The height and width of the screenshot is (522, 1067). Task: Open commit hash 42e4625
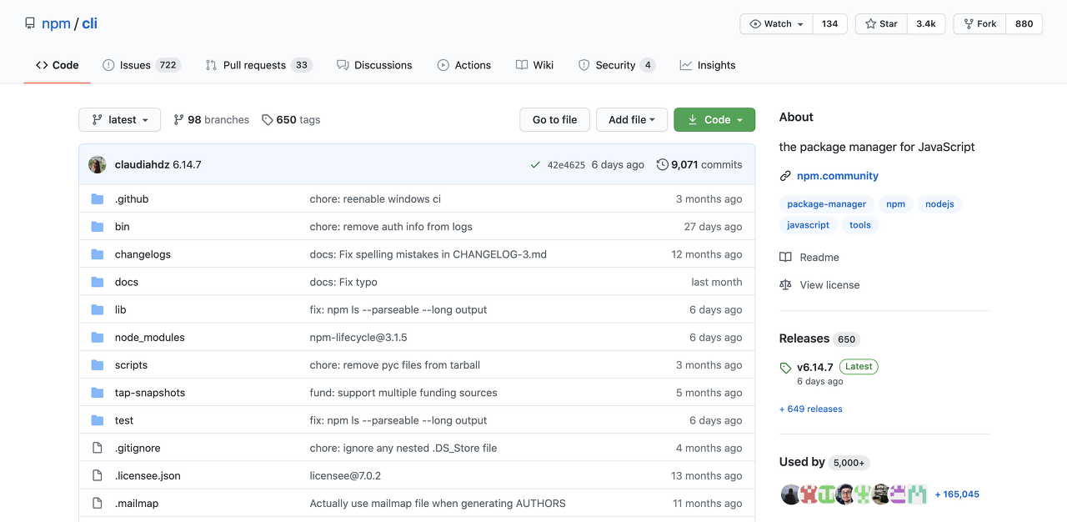(x=566, y=165)
